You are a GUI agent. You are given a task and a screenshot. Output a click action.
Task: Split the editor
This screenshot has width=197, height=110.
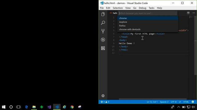(x=188, y=13)
